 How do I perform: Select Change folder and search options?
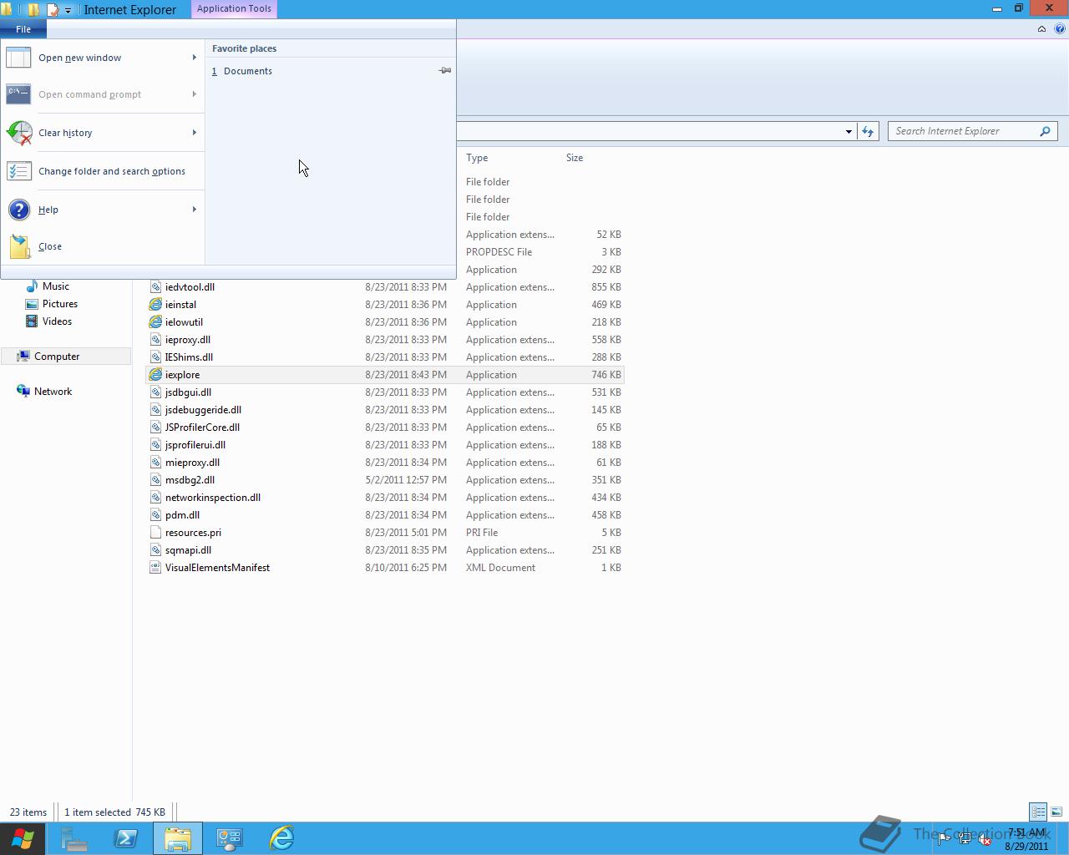pyautogui.click(x=103, y=171)
